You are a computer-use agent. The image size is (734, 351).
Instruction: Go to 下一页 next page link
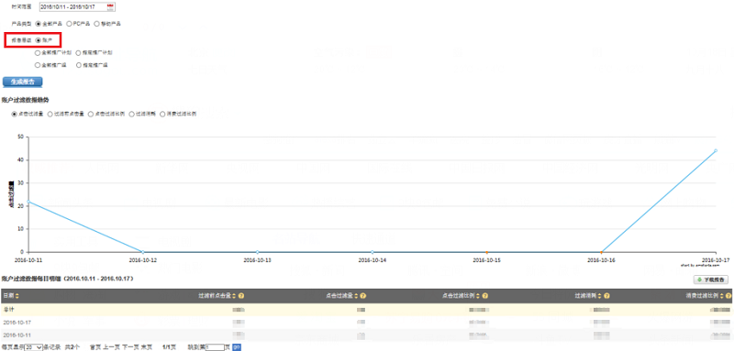(x=130, y=347)
